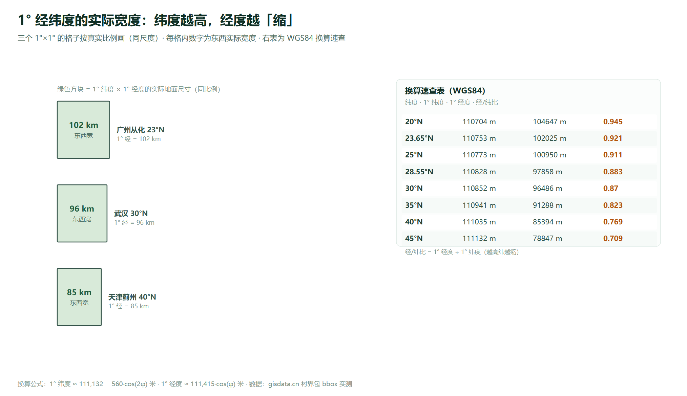Click the table title 换算速查表（WGS84）
The image size is (687, 396).
(x=445, y=91)
